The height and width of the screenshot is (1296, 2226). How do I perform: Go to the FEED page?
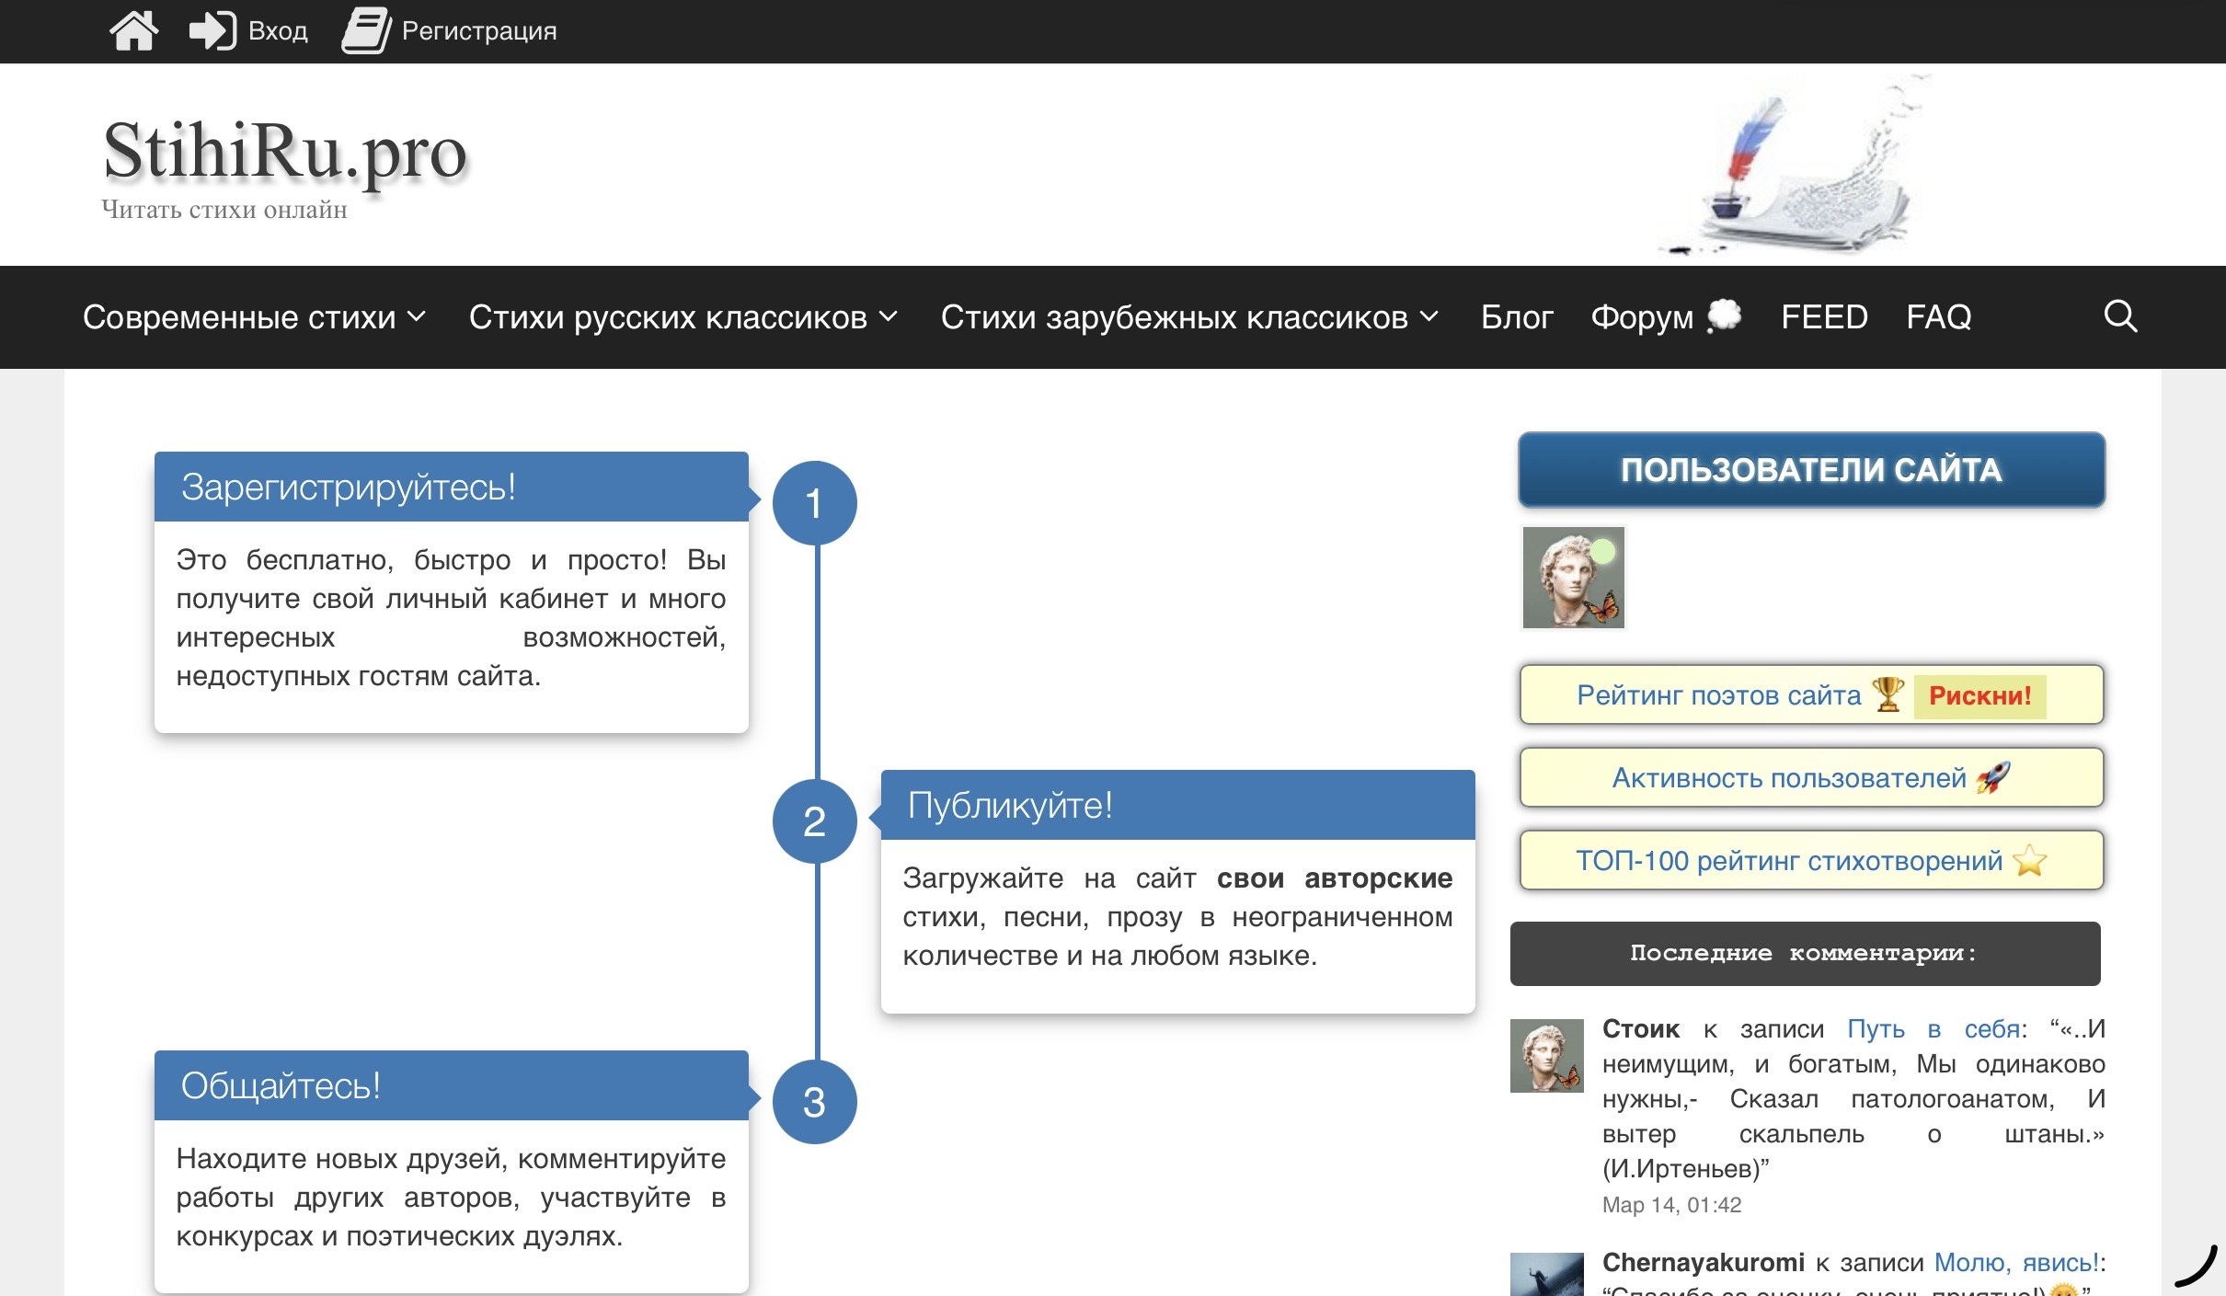[1823, 317]
